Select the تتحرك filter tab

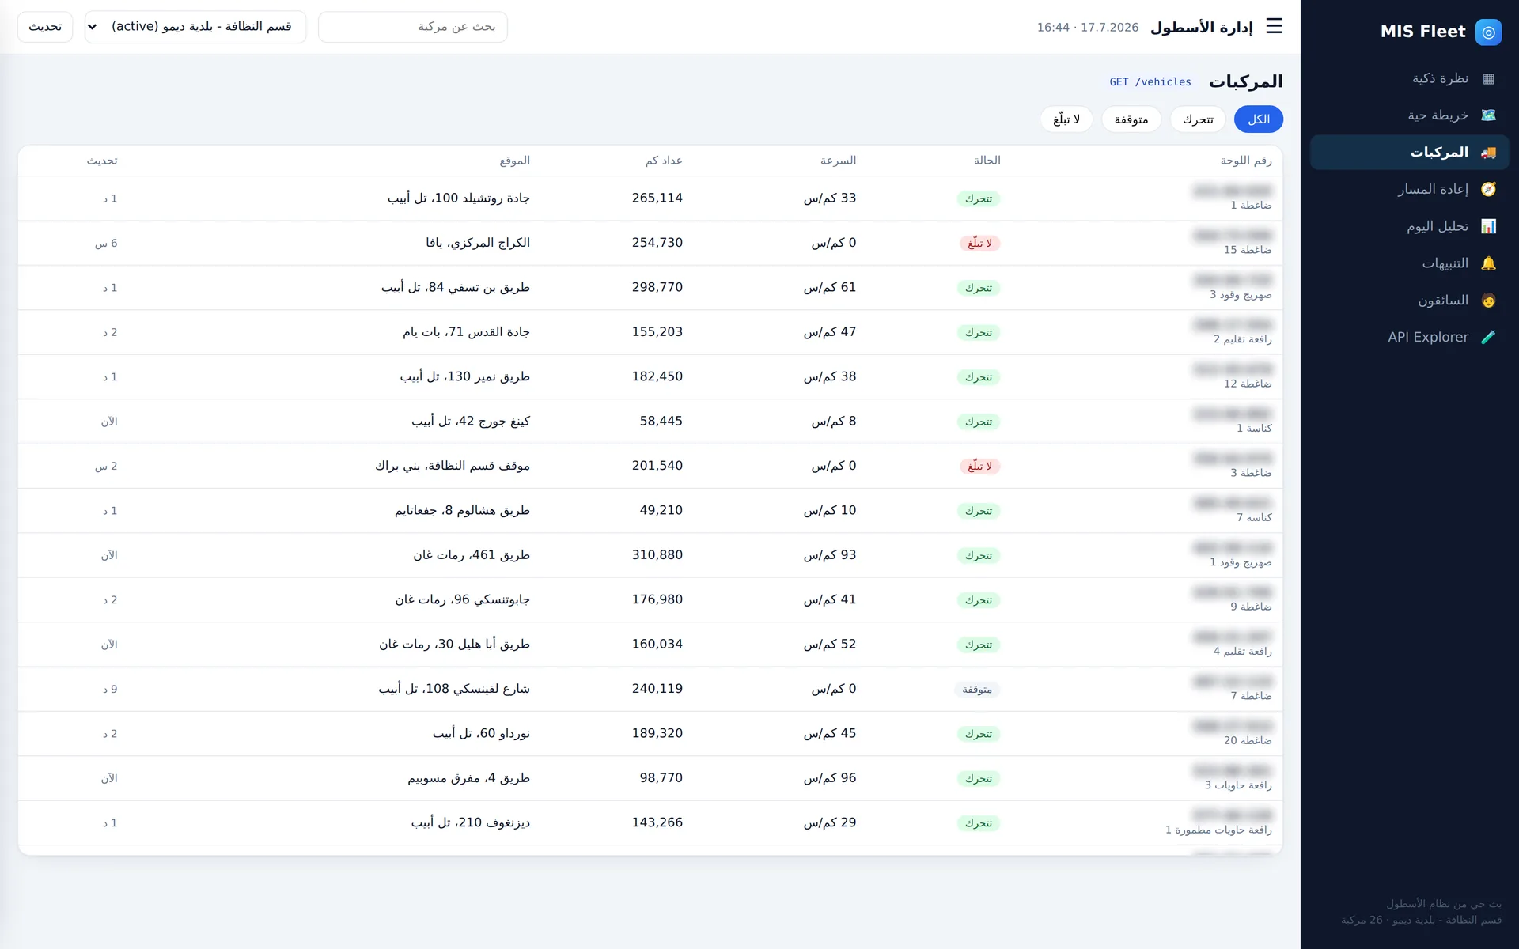[1198, 119]
